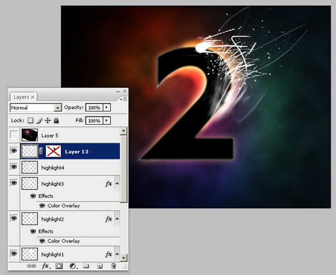Open the add layer style fx menu
This screenshot has height=275, width=336.
pyautogui.click(x=46, y=266)
